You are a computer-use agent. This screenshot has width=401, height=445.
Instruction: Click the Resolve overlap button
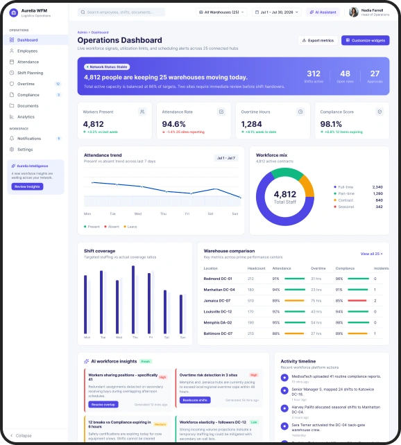point(103,404)
